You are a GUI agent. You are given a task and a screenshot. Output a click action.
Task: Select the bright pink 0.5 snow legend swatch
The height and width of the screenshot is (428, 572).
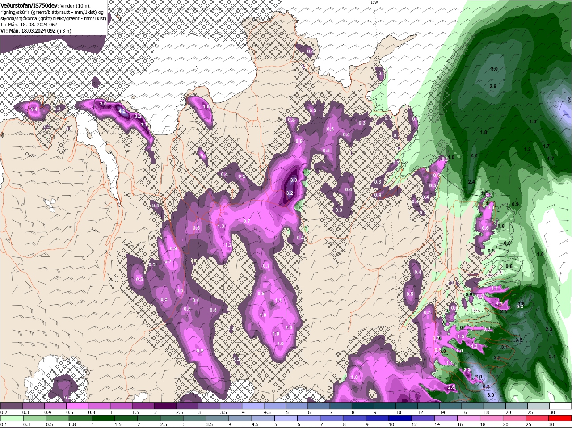pos(77,405)
